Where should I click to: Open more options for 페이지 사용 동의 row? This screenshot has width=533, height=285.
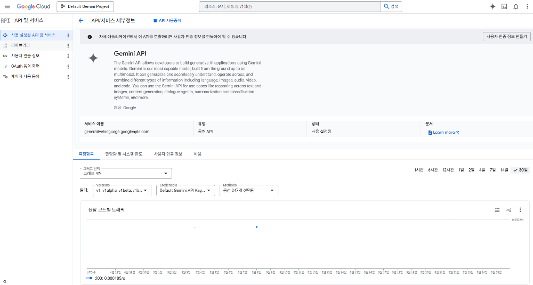click(68, 77)
